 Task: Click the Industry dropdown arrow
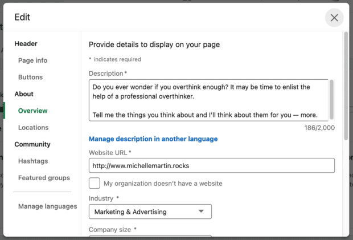(200, 211)
